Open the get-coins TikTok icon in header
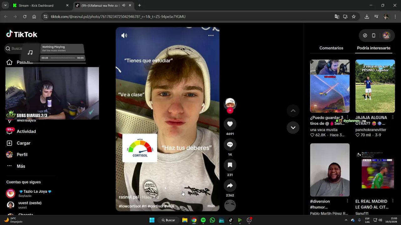Screen dimensions: 401x225 click(365, 36)
